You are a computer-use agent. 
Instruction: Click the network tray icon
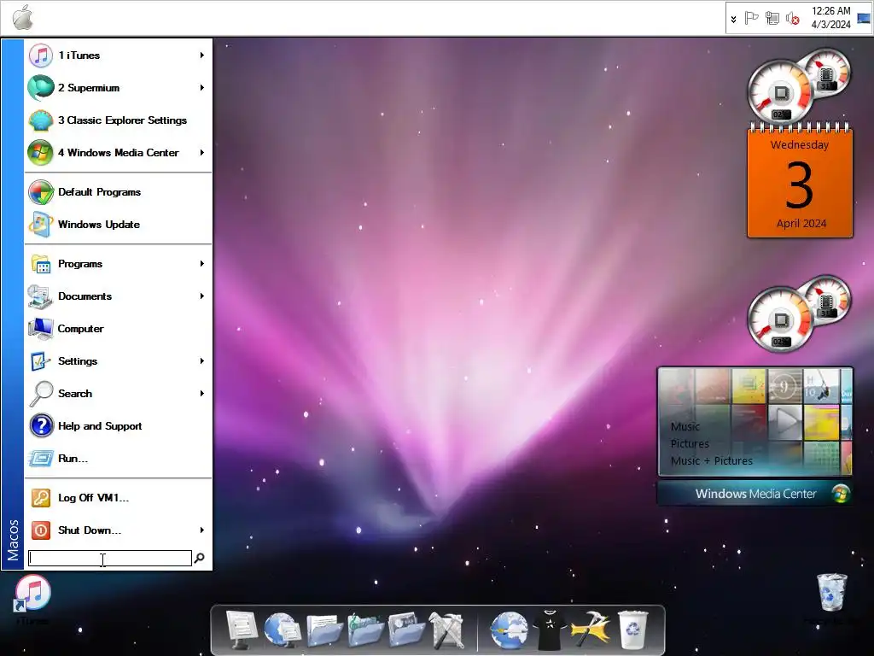(x=772, y=19)
